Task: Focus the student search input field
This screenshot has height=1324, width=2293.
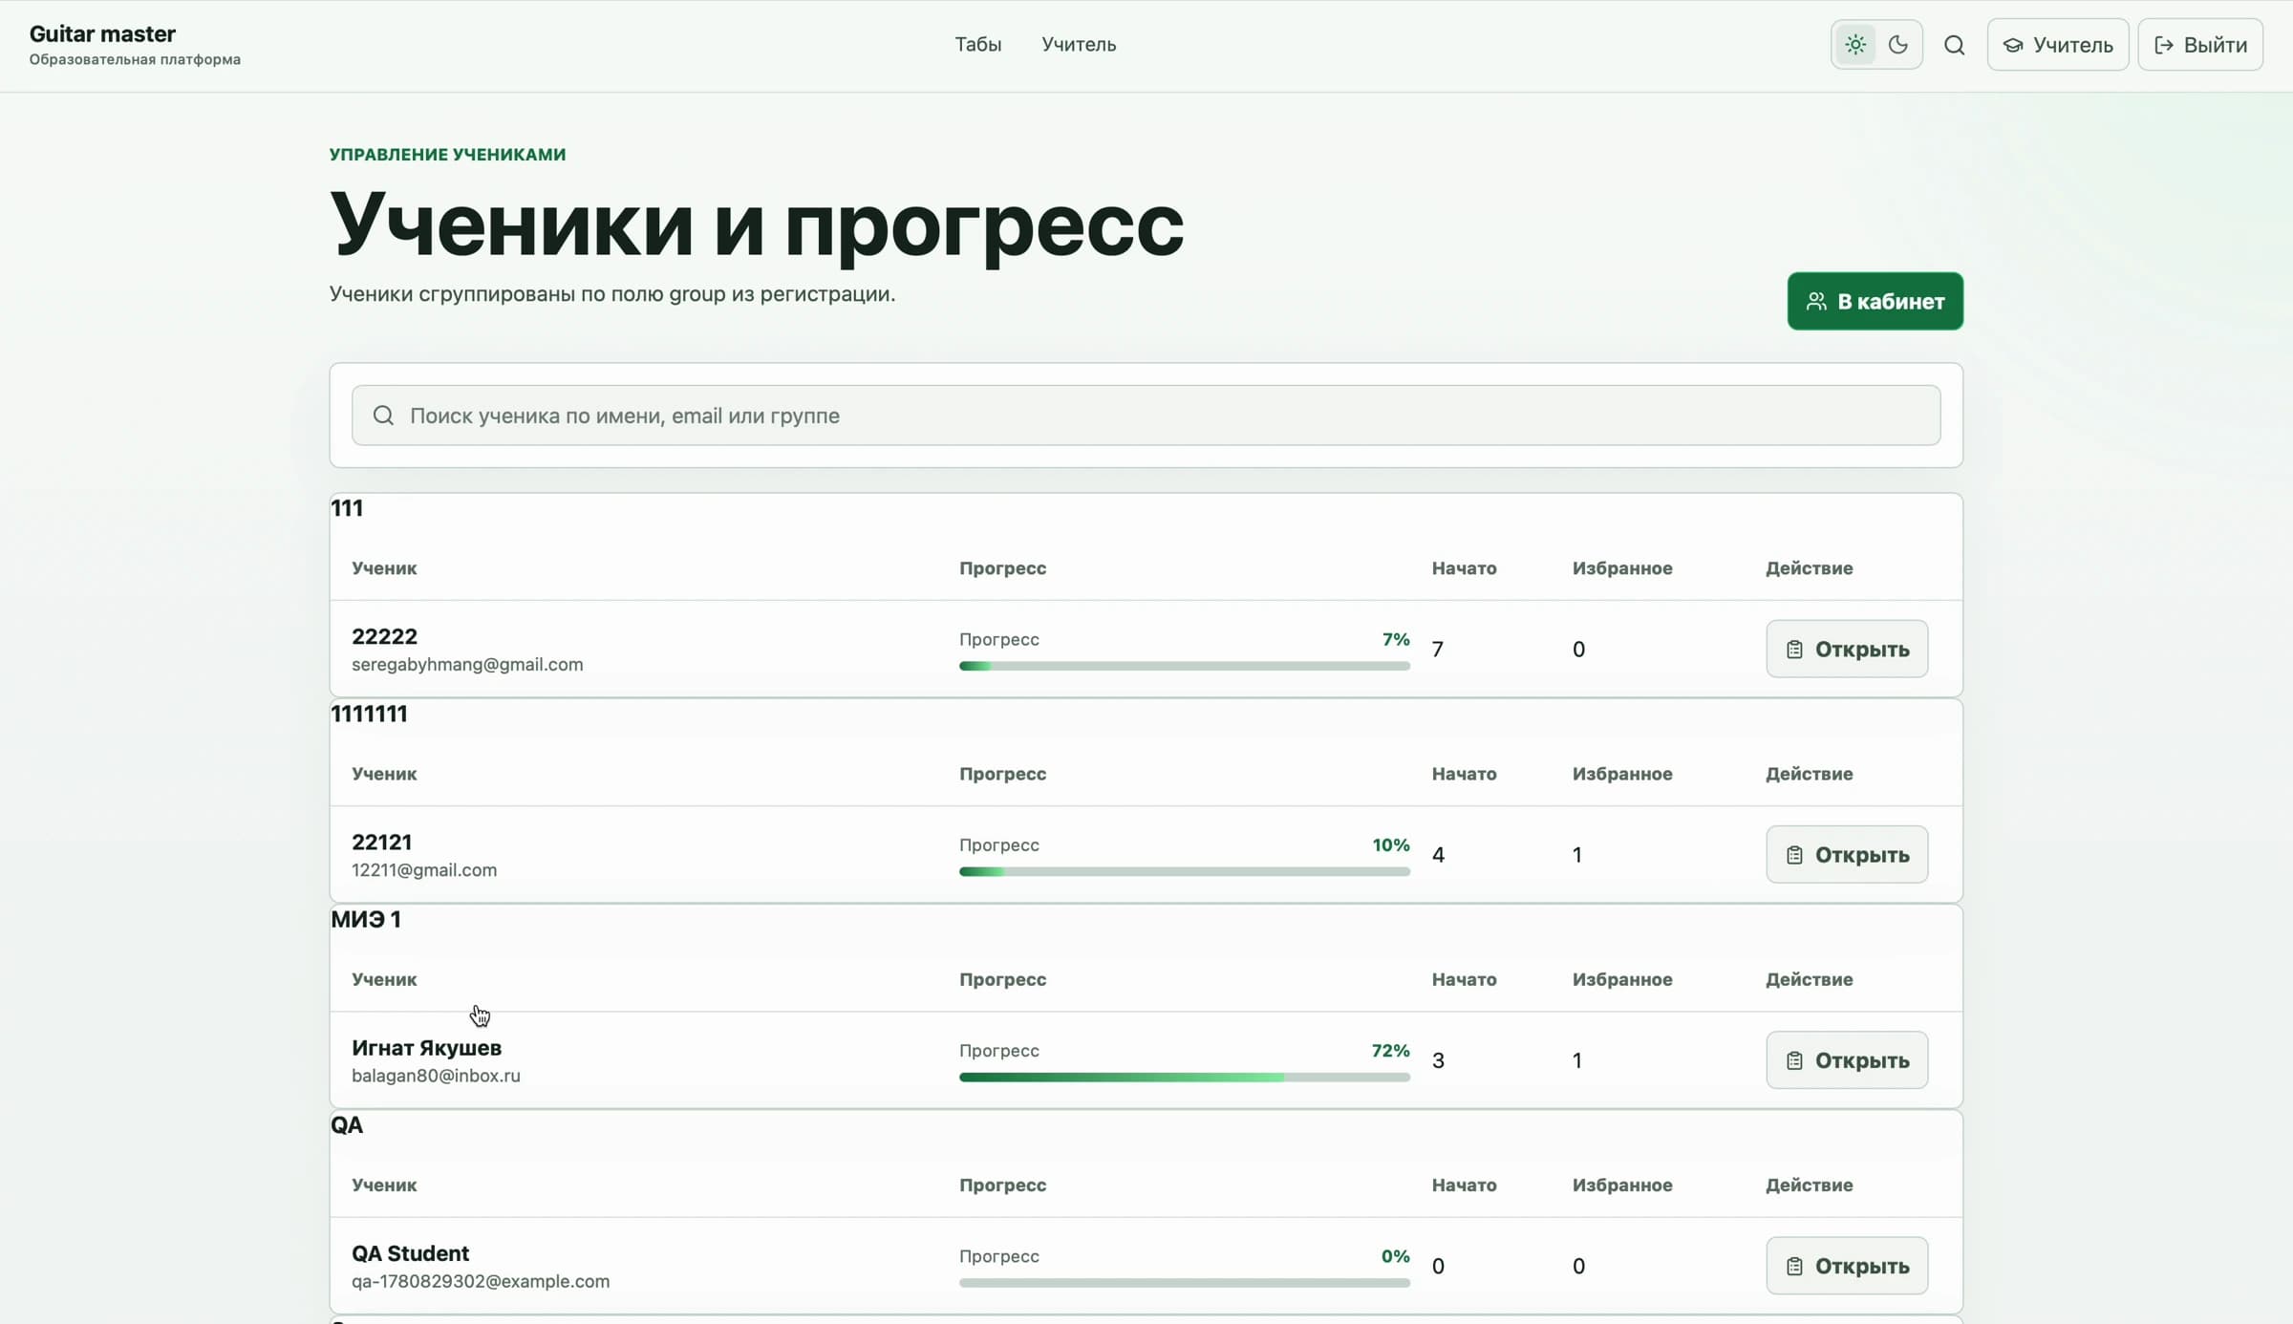Action: pyautogui.click(x=1146, y=416)
